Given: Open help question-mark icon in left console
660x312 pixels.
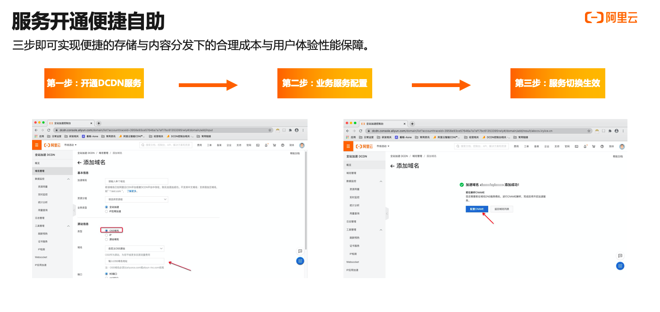Looking at the screenshot, I should (283, 145).
